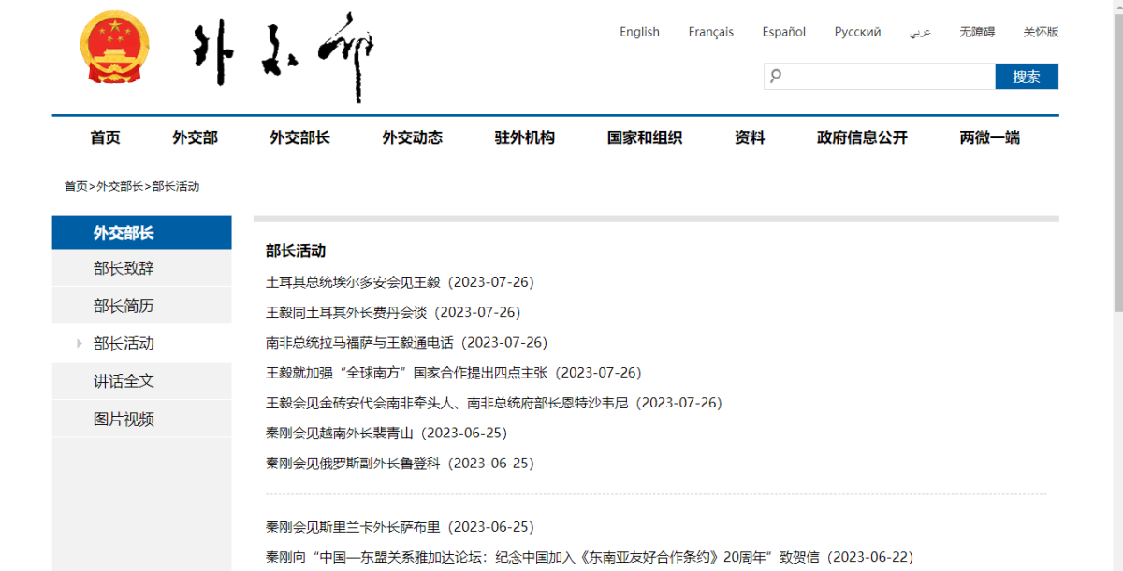The image size is (1123, 571).
Task: Select 讲话全文 in the sidebar
Action: coord(124,381)
